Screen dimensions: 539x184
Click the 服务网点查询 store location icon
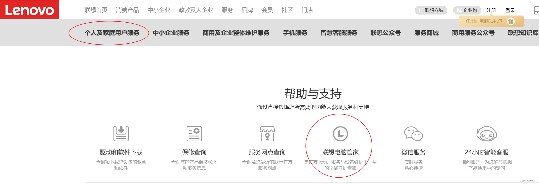[x=267, y=133]
